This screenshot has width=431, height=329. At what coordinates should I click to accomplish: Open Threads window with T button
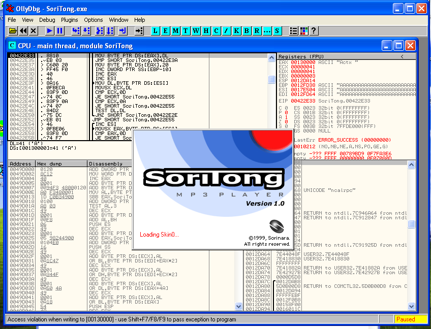point(186,31)
